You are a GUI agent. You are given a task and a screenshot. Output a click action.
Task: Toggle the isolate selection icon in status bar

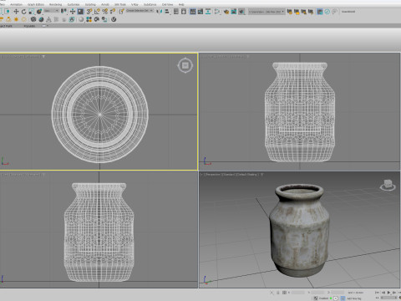(x=272, y=293)
